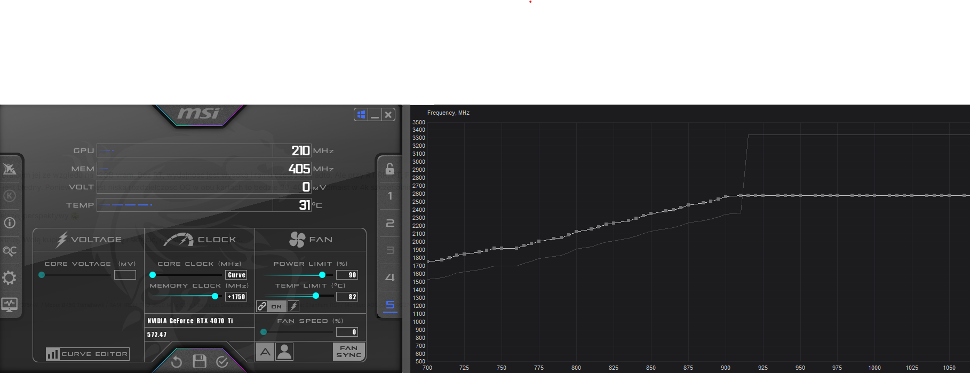Launch the OC Scanner icon
970x373 pixels.
click(x=10, y=251)
